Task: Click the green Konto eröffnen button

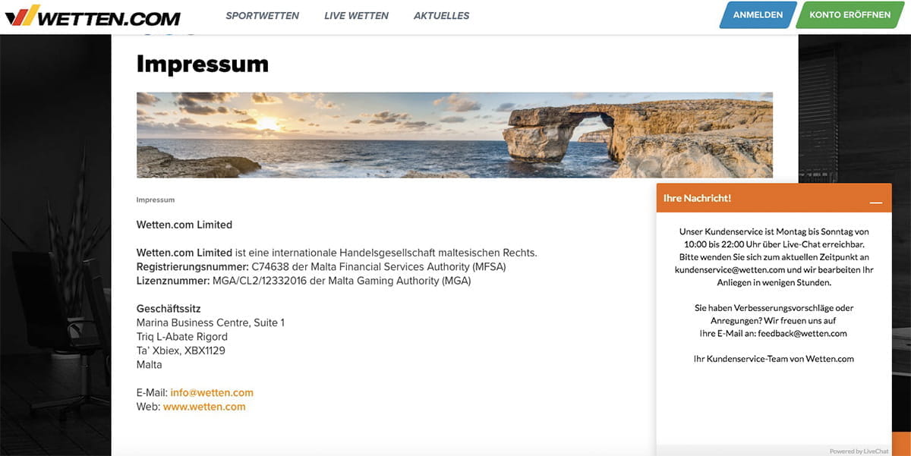Action: 850,15
